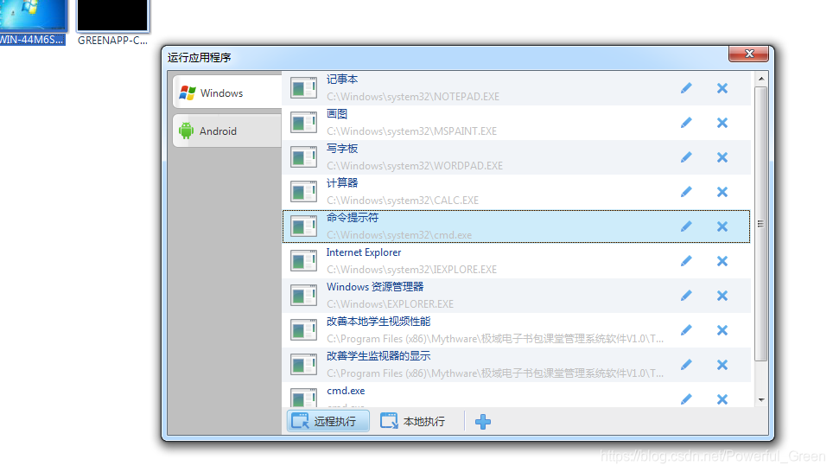This screenshot has height=472, width=833.
Task: Delete the Windows 资源管理器 entry
Action: pos(722,296)
